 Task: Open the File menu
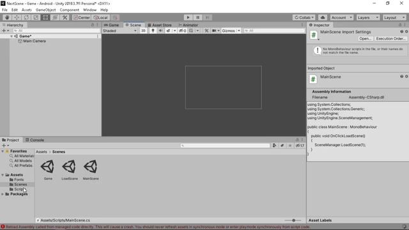click(4, 10)
